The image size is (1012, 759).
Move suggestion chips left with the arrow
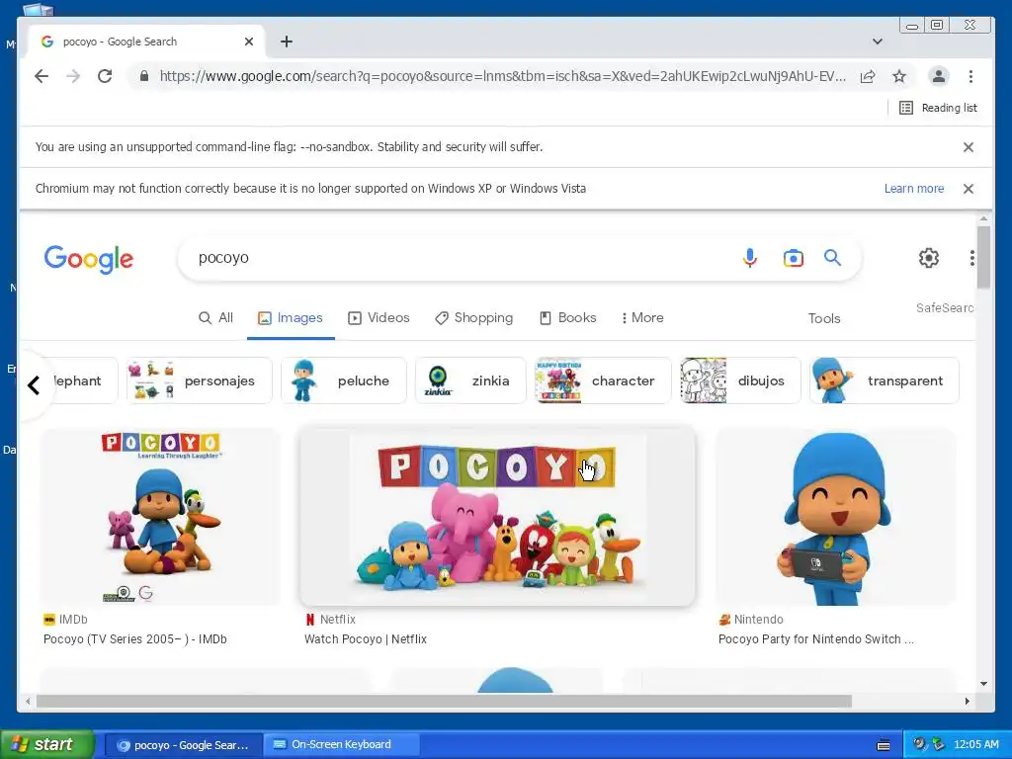[34, 385]
